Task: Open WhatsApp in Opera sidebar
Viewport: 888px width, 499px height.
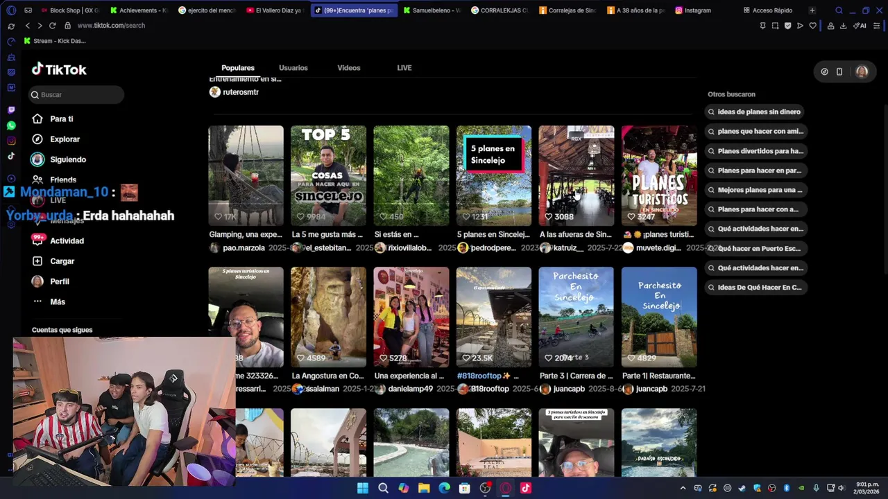Action: click(11, 125)
